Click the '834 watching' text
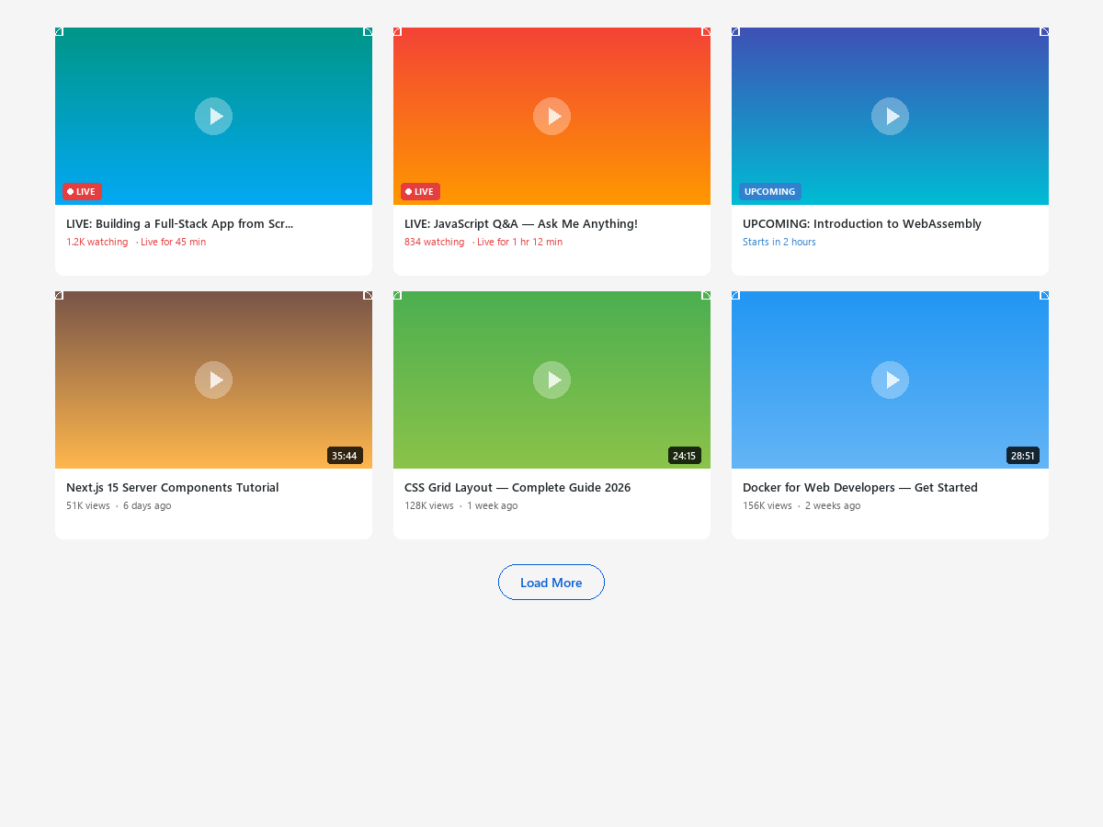1103x827 pixels. (x=435, y=243)
